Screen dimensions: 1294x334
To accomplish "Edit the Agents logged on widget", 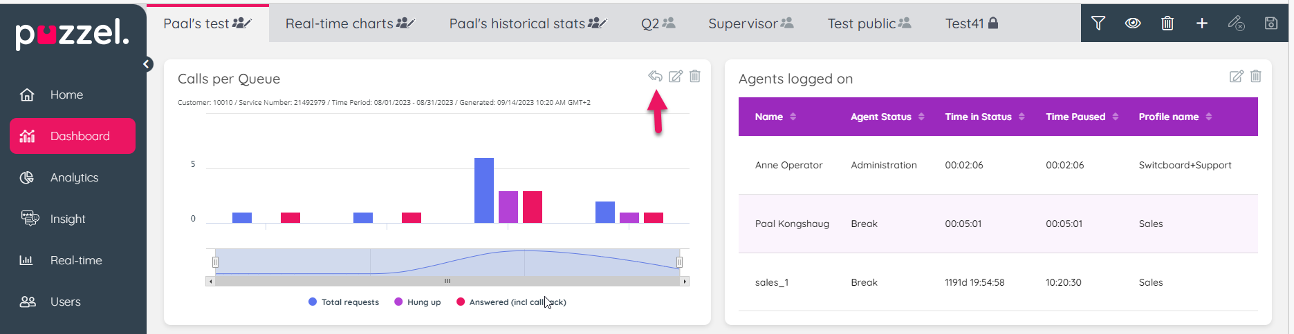I will click(1237, 77).
